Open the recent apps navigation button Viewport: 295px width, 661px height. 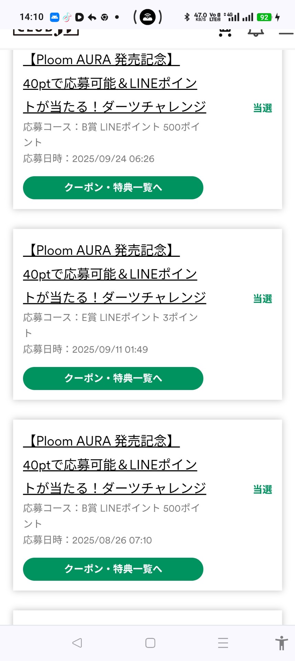click(x=223, y=643)
